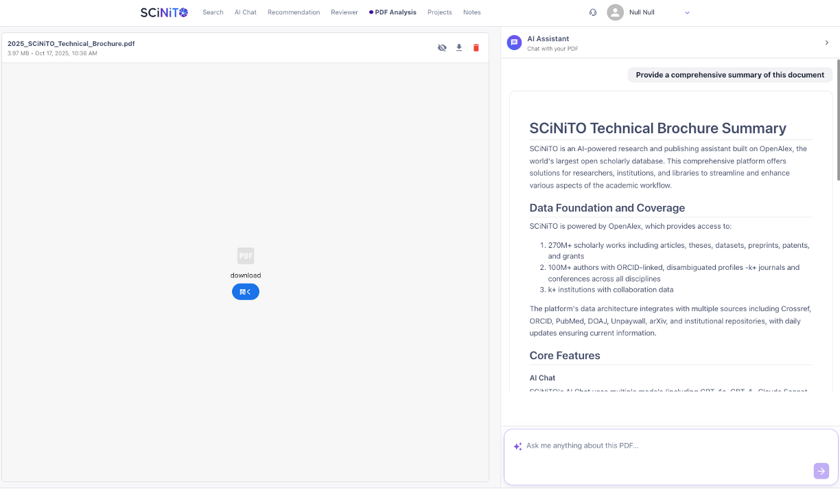The image size is (840, 489).
Task: Click the AI Assistant chat bubble icon
Action: (x=514, y=43)
